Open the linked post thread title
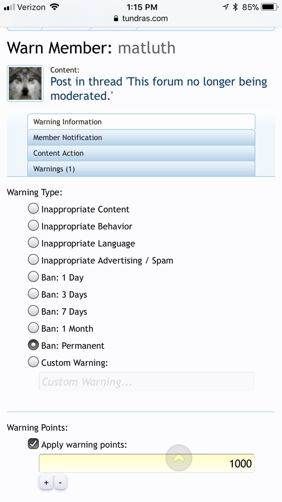The width and height of the screenshot is (282, 502). (159, 89)
